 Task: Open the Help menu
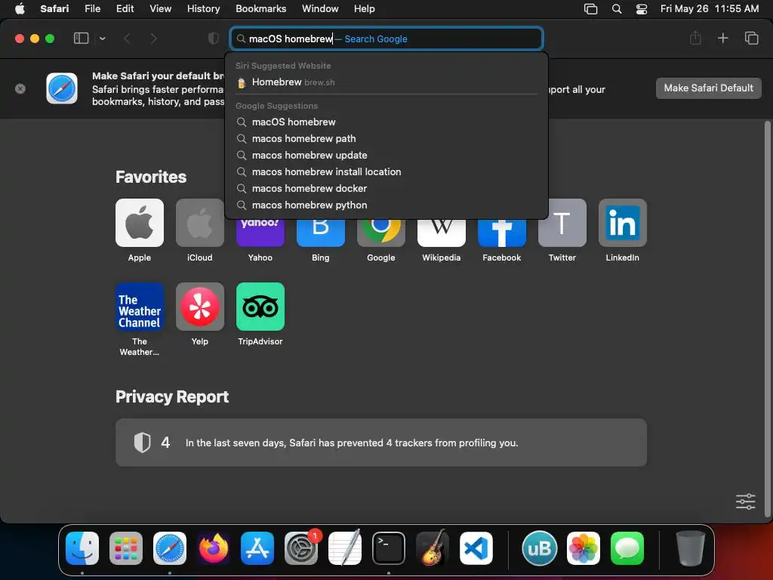[365, 9]
